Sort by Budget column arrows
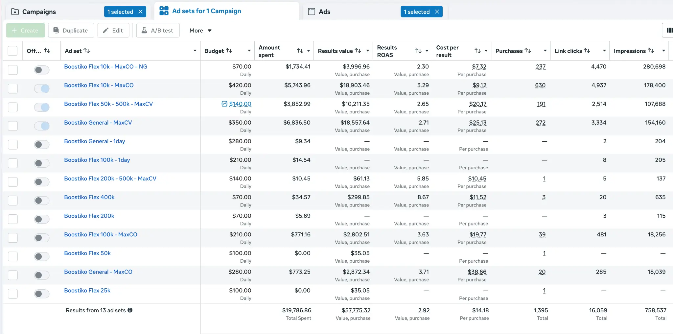Viewport: 673px width, 334px height. coord(229,51)
